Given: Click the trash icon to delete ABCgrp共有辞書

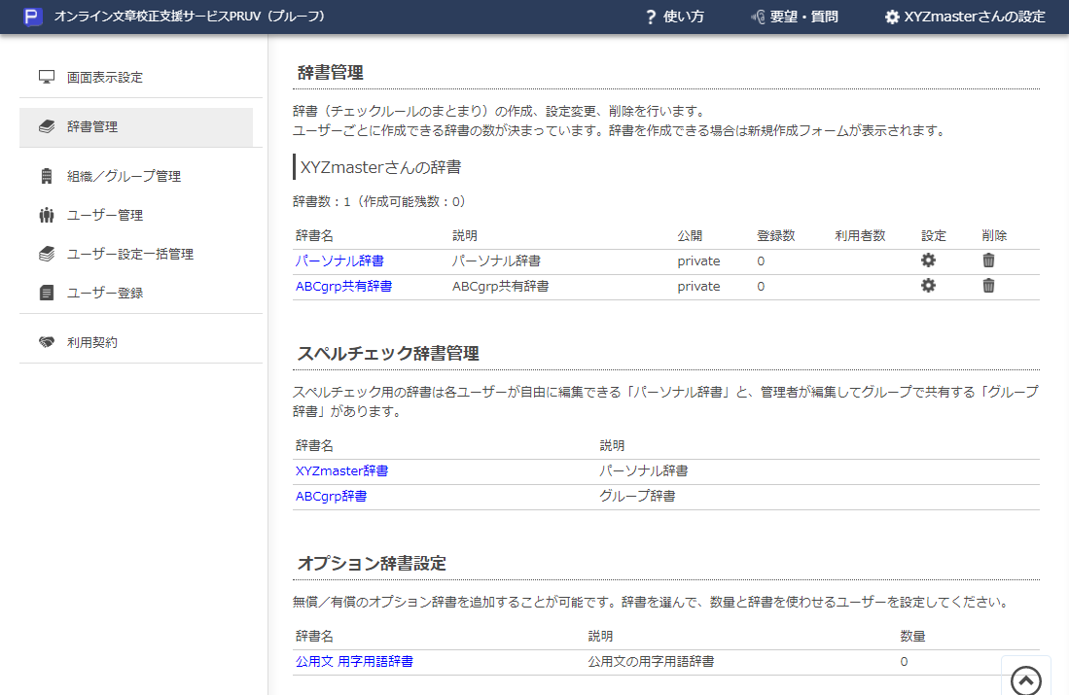Looking at the screenshot, I should point(989,286).
